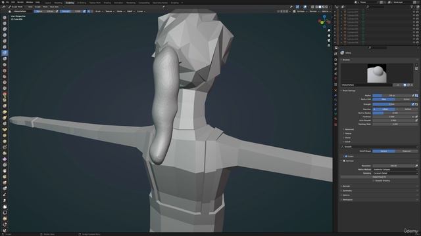Enable Smooth Shading checkbox
Screen dimensions: 421x236
374,181
